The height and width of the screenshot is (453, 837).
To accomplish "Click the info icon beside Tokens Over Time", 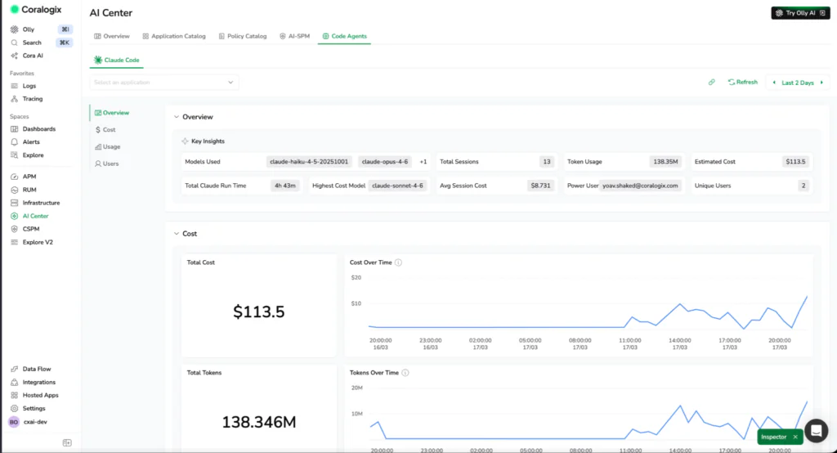I will [405, 373].
